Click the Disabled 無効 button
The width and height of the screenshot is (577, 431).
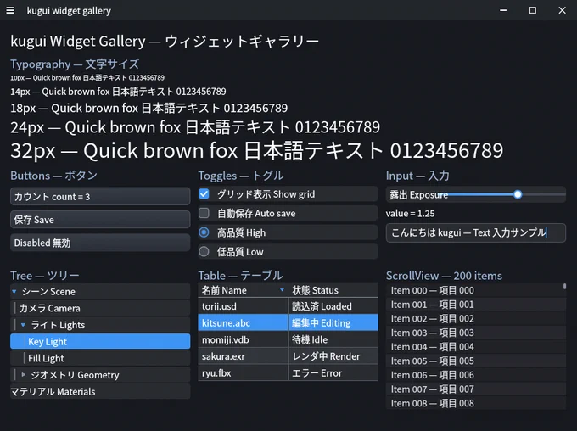coord(100,243)
